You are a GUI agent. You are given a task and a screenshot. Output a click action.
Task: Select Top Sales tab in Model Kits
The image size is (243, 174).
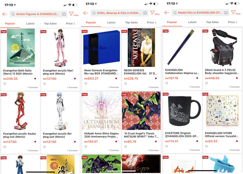[212, 22]
